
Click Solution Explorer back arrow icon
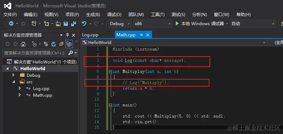coord(8,44)
